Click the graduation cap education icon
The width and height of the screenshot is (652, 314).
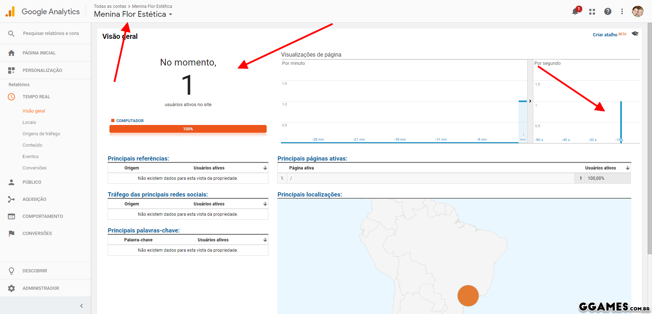[x=635, y=34]
